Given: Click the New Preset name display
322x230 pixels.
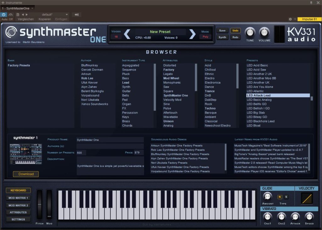Looking at the screenshot, I should point(160,32).
